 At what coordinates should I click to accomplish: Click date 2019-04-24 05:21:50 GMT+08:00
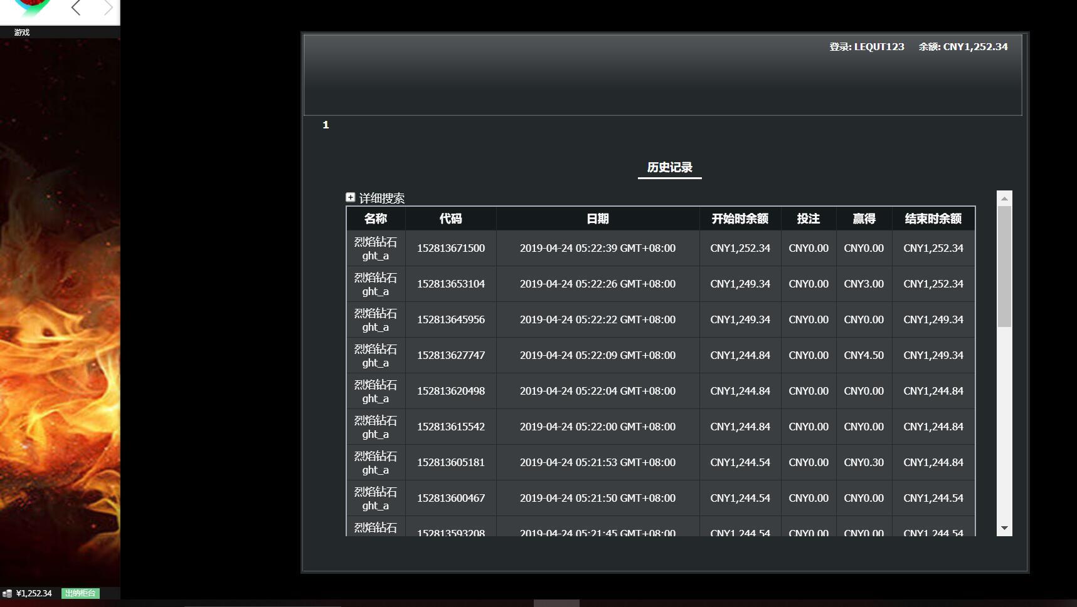598,498
